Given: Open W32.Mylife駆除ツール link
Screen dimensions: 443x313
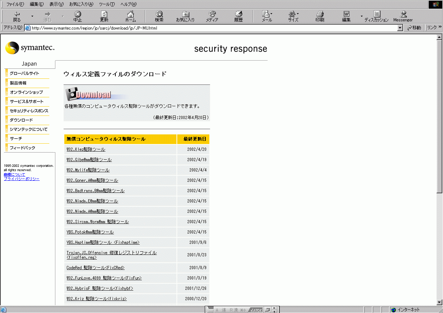Looking at the screenshot, I should coord(88,170).
